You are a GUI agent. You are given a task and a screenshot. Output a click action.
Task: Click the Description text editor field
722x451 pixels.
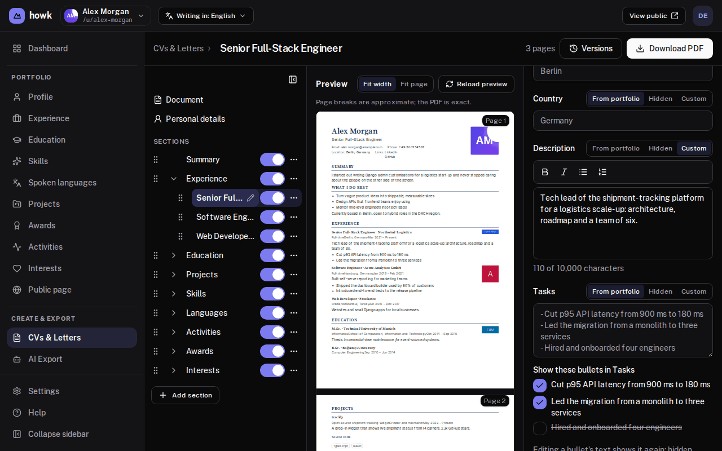coord(623,223)
